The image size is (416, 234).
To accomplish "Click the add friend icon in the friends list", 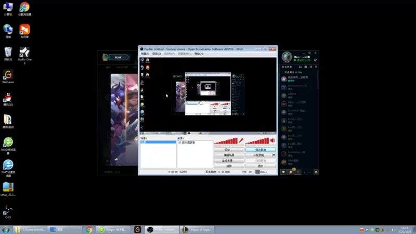I will pyautogui.click(x=301, y=67).
